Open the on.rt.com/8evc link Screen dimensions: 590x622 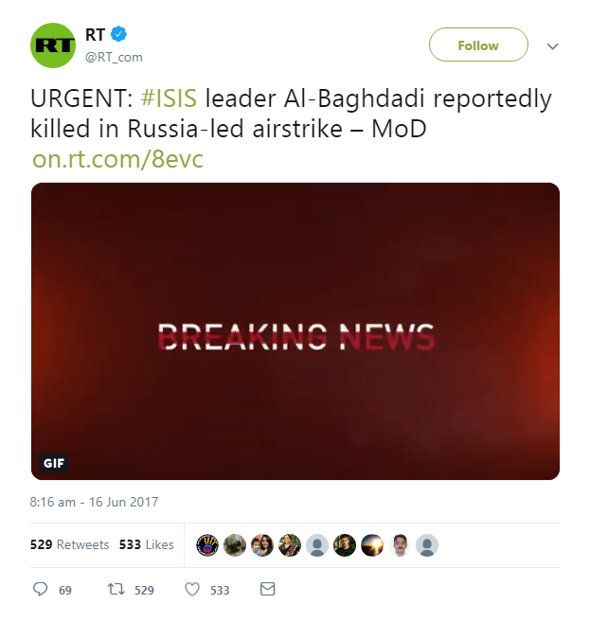click(x=117, y=159)
